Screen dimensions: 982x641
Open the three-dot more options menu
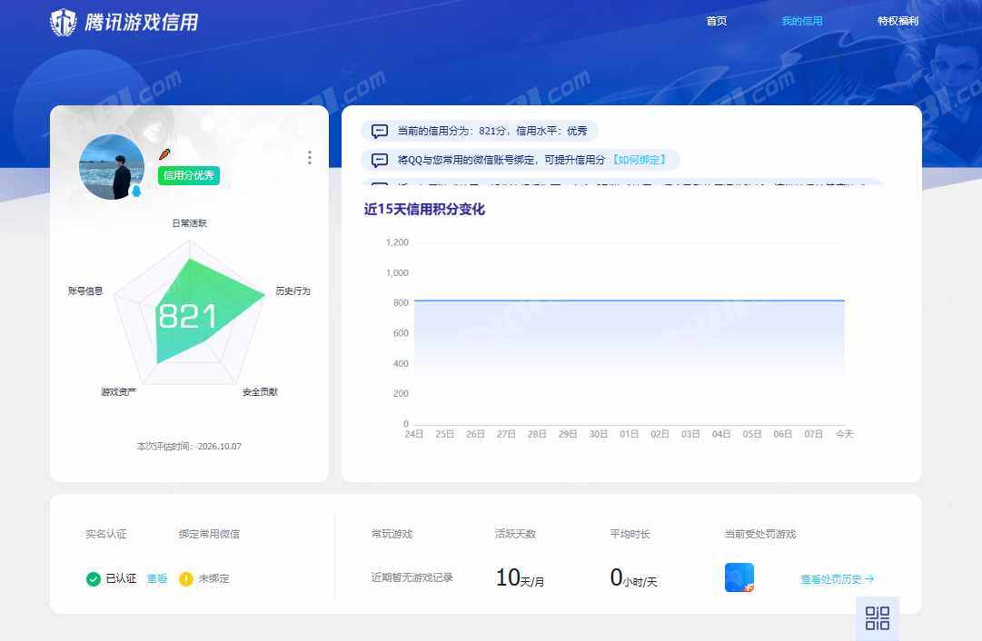tap(310, 158)
